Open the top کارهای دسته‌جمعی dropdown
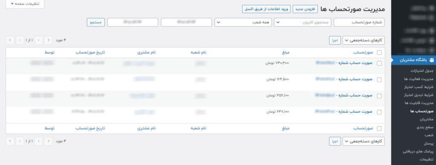 (x=364, y=40)
